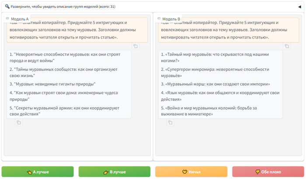
Task: Click Model B's orange prompt bubble
Action: 228,32
